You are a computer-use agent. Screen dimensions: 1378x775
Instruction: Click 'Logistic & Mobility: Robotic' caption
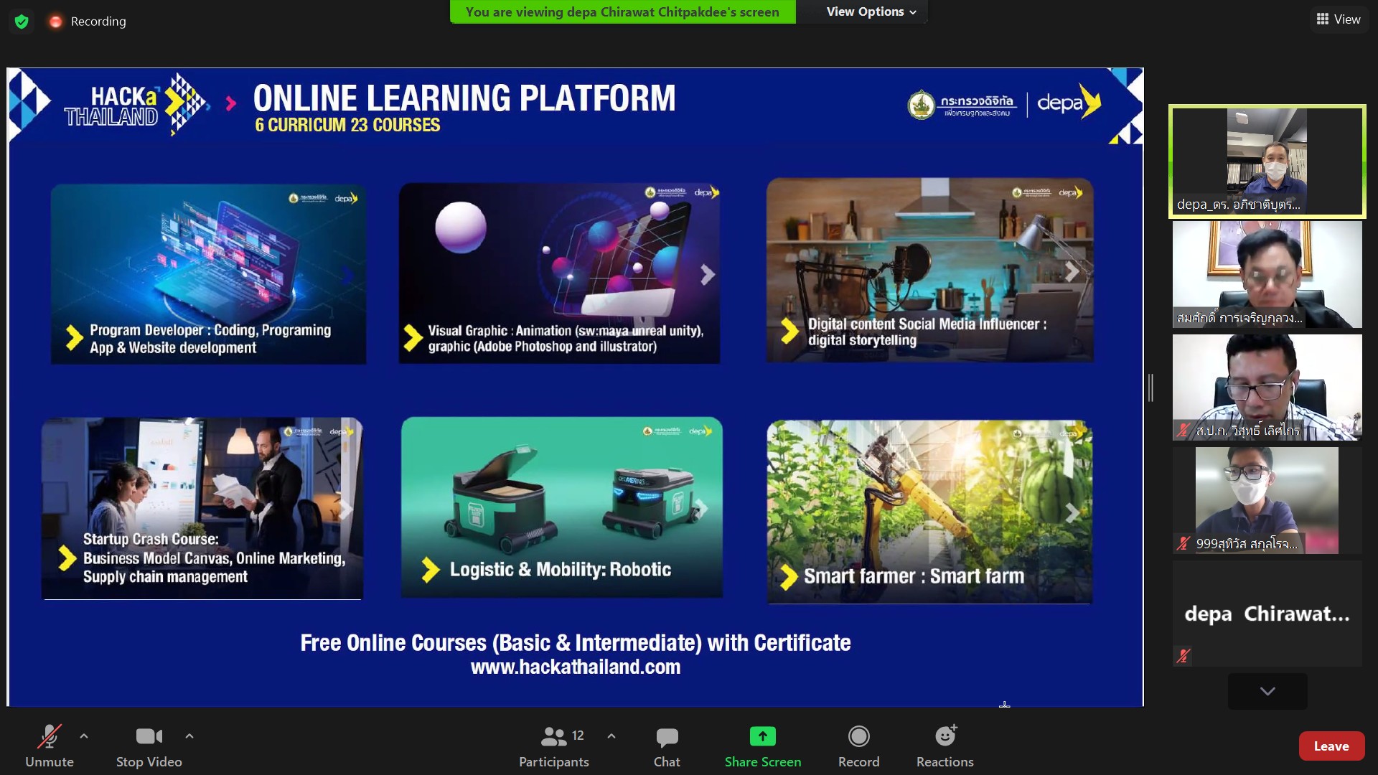pos(561,570)
